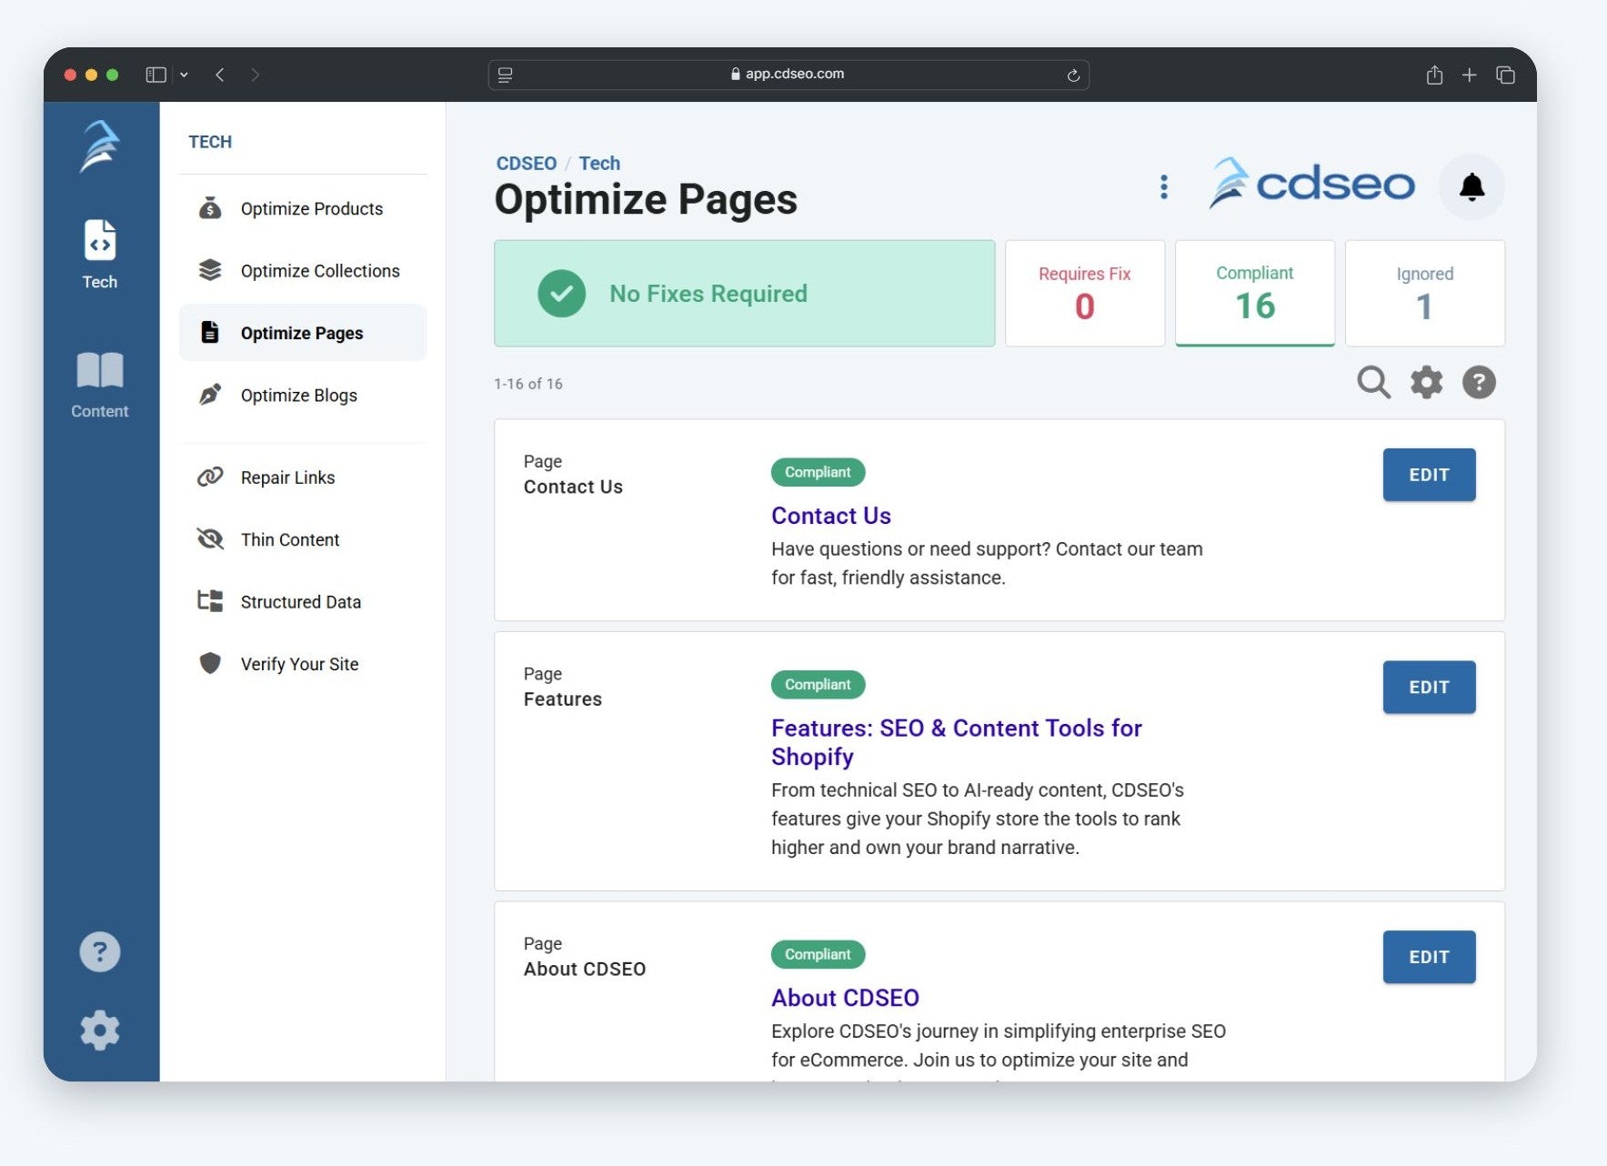The image size is (1607, 1166).
Task: Open the About CDSEO title link
Action: point(845,998)
